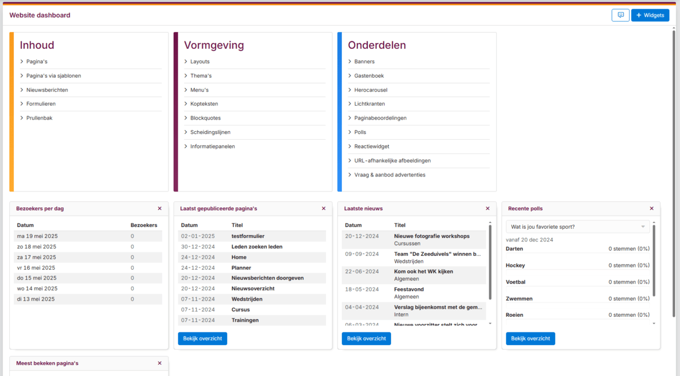Open the "Wat is jou favoriete sport?" poll dropdown
The width and height of the screenshot is (680, 376).
point(577,226)
